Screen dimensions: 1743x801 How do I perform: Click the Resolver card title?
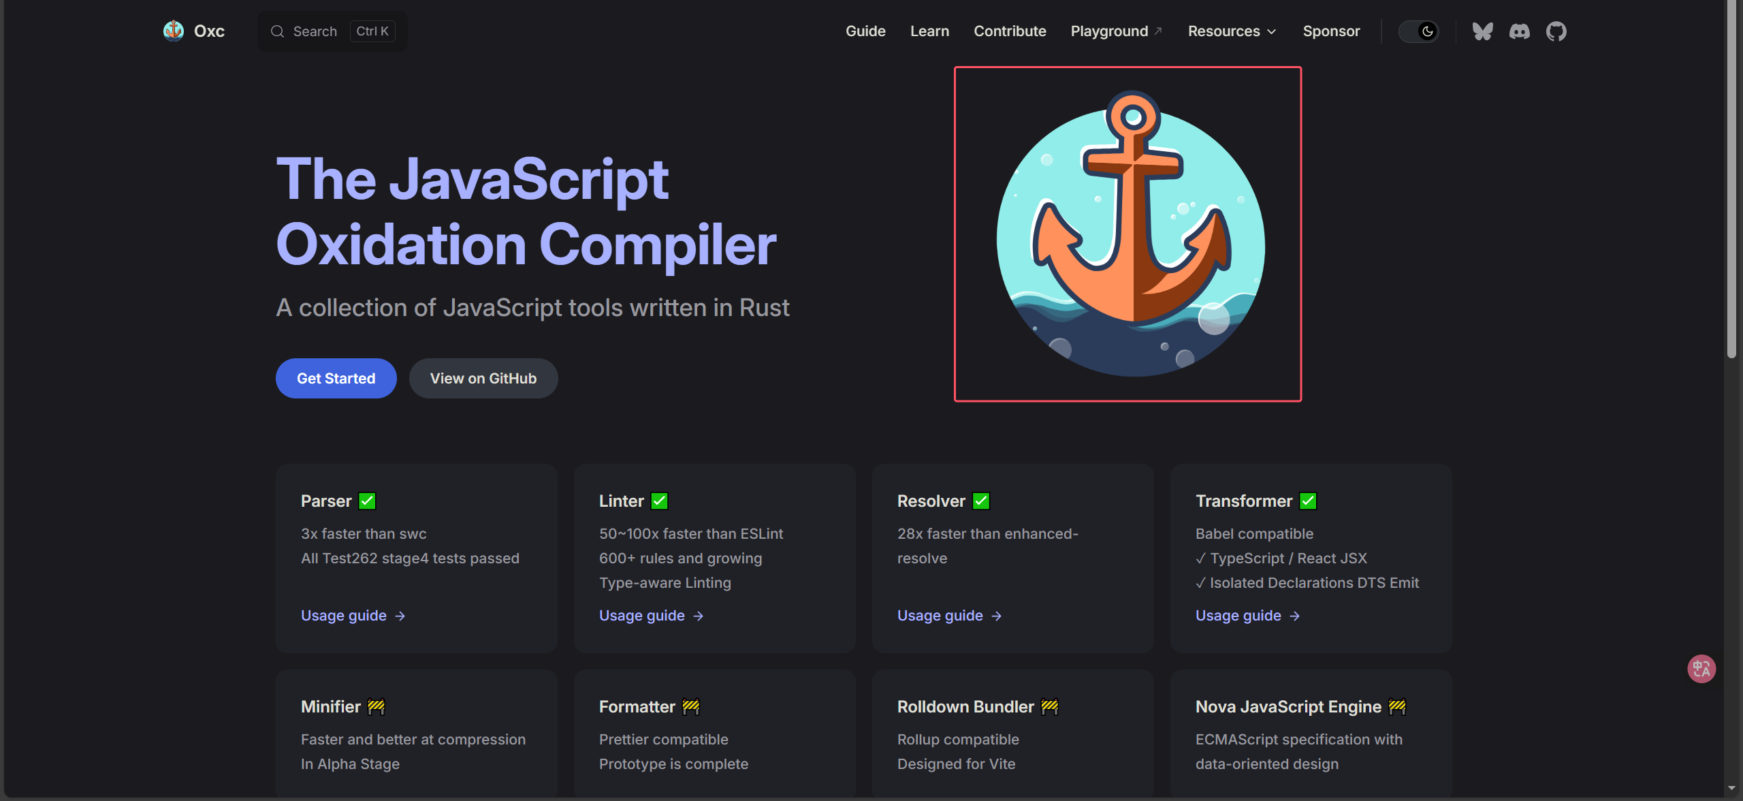(x=931, y=501)
